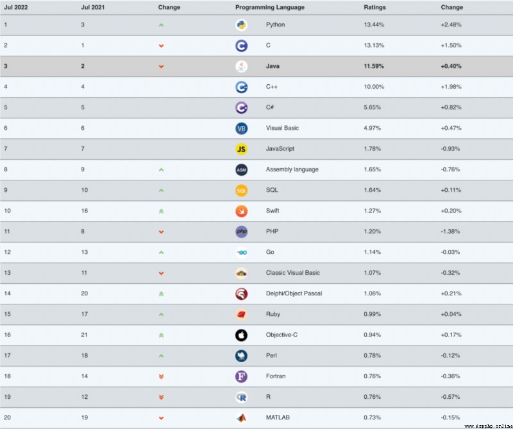The width and height of the screenshot is (513, 429).
Task: Click the double green arrow in Swift row
Action: coord(161,211)
